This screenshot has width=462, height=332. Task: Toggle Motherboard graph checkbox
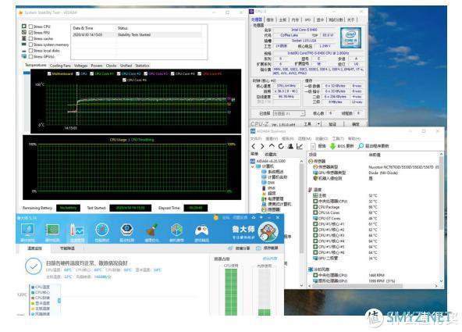[49, 73]
